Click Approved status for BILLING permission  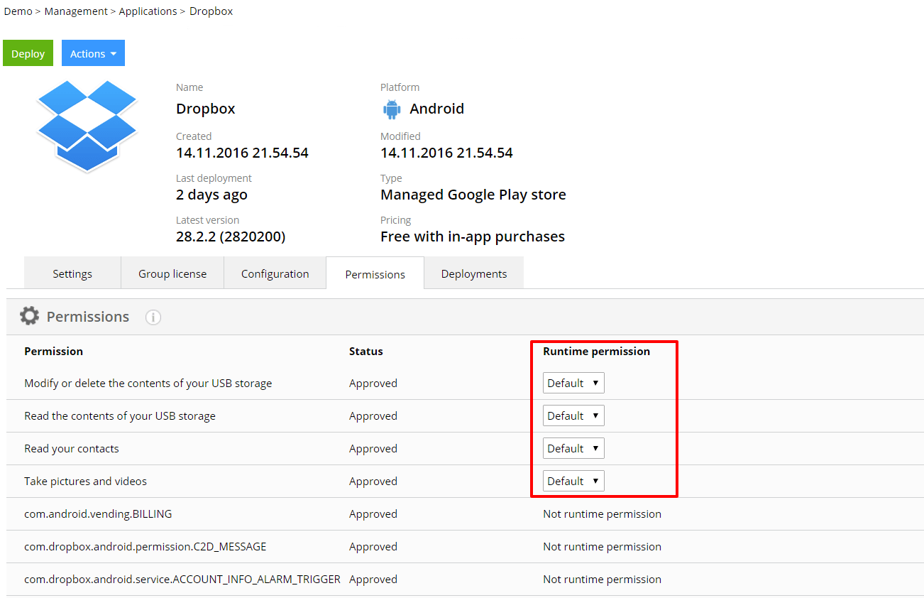[x=373, y=513]
